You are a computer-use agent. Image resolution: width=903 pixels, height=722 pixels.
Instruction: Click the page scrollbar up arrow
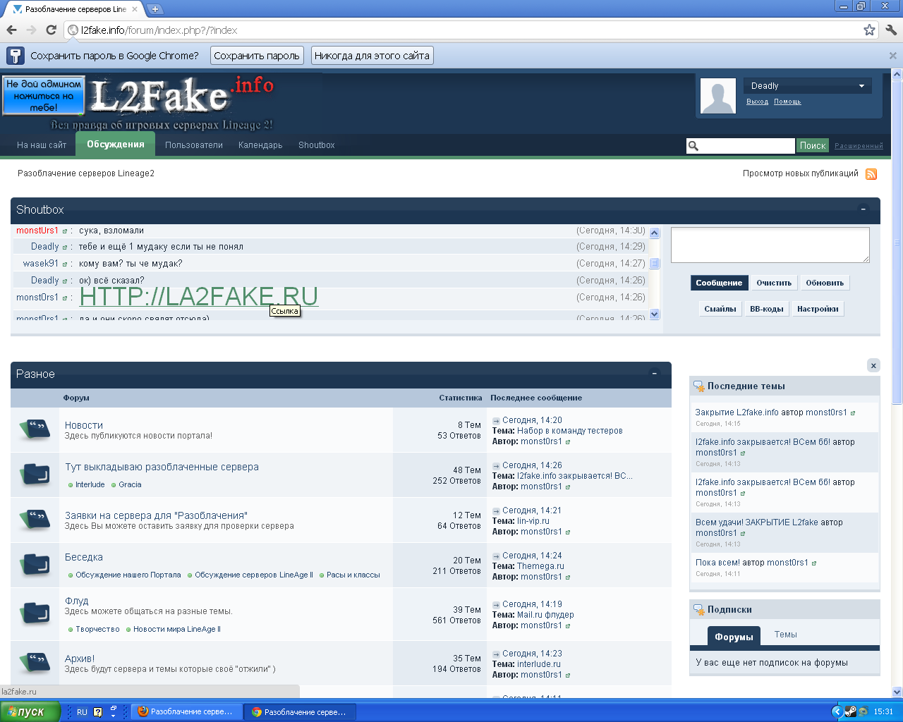pos(897,74)
